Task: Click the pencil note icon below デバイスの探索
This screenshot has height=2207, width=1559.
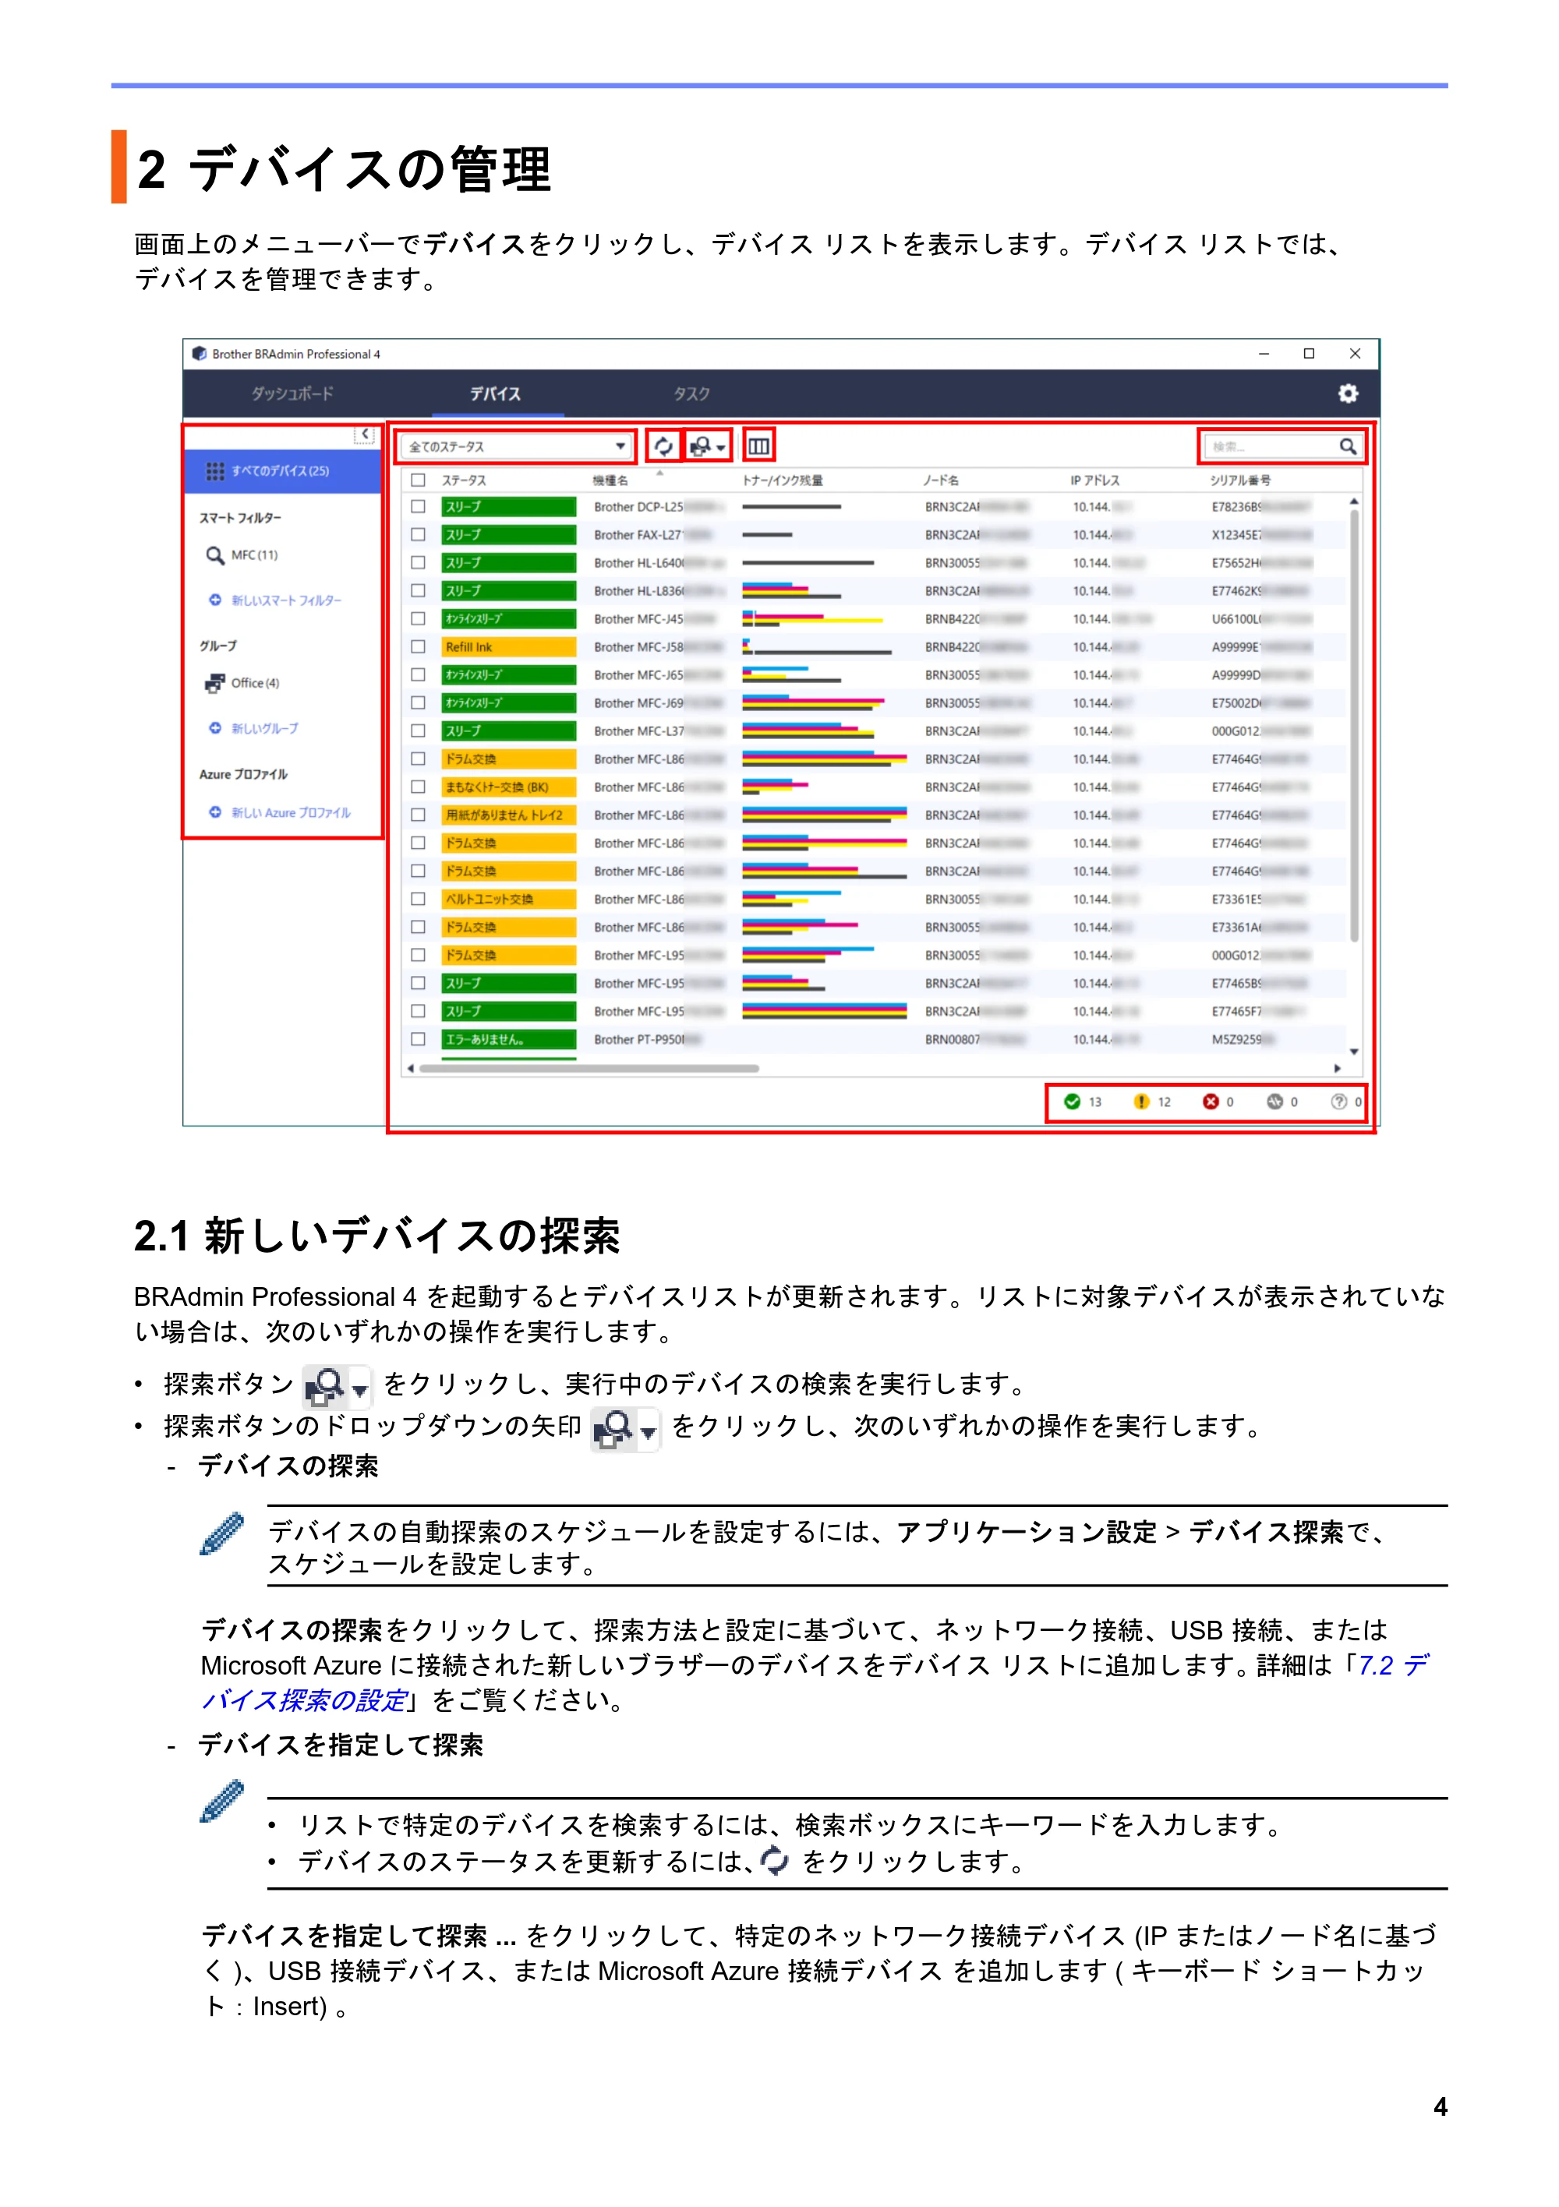Action: pyautogui.click(x=222, y=1533)
